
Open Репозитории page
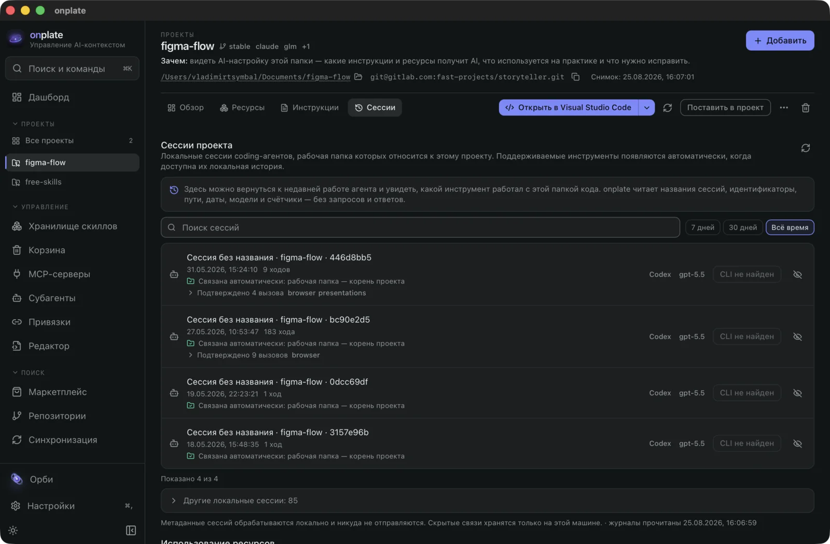point(72,416)
